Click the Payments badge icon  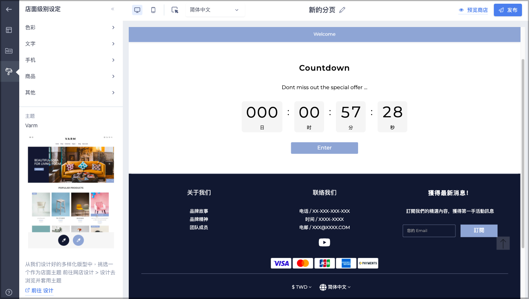point(368,263)
